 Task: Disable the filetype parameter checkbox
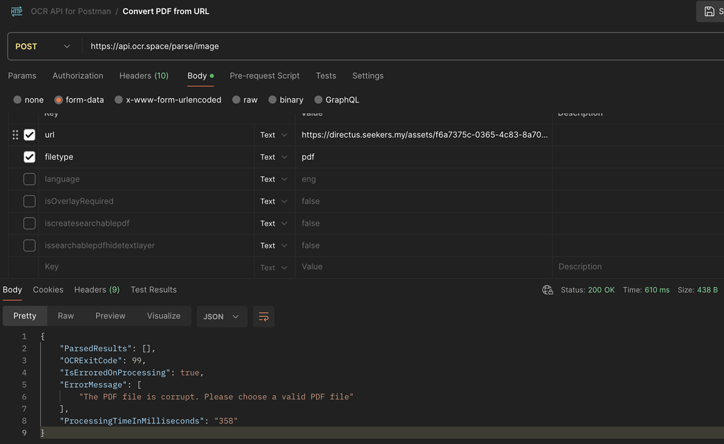pos(29,156)
